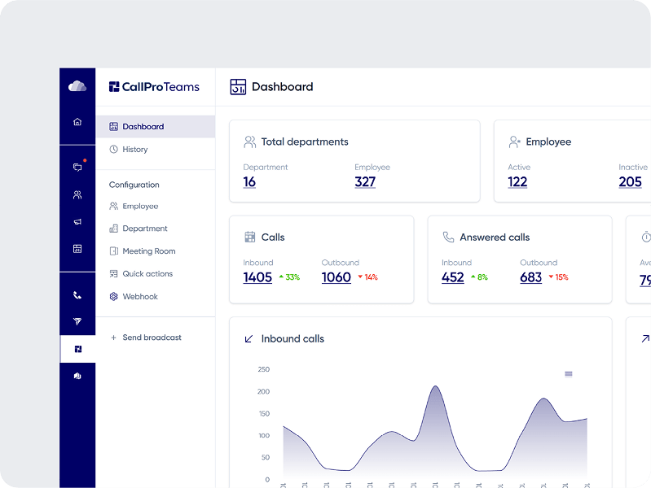Click the 14% decrease indicator
Image resolution: width=651 pixels, height=488 pixels.
(367, 277)
